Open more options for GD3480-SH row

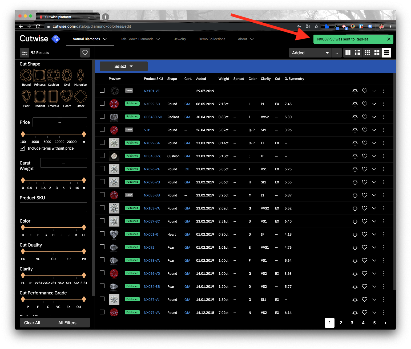384,117
